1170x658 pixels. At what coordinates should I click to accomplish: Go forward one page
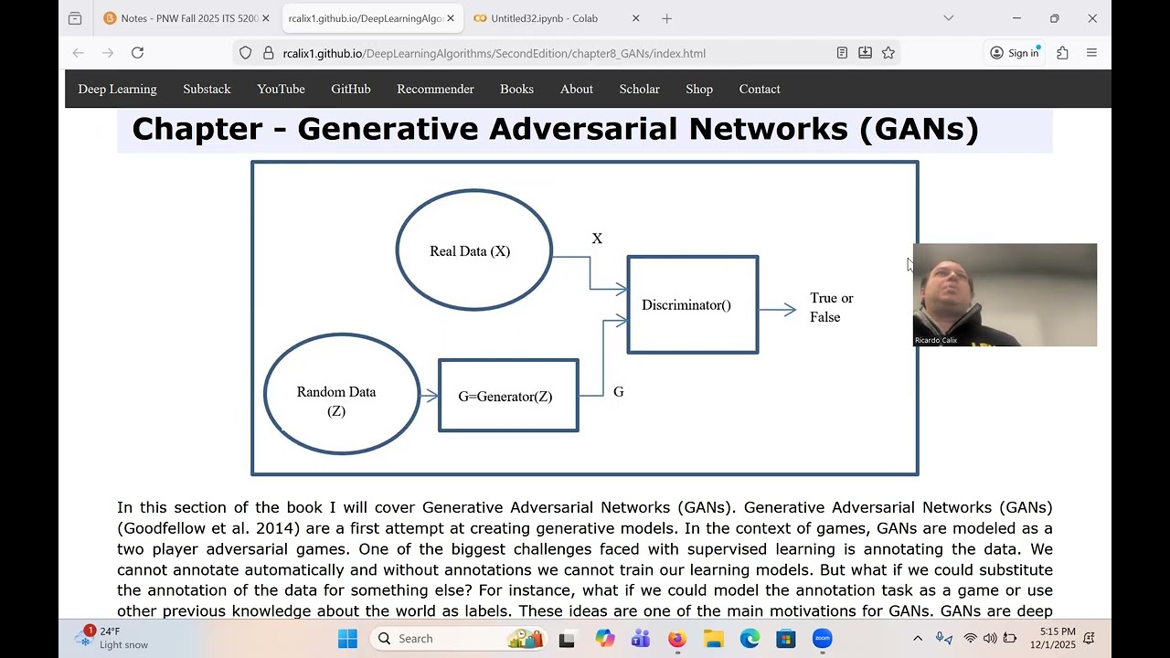[108, 53]
